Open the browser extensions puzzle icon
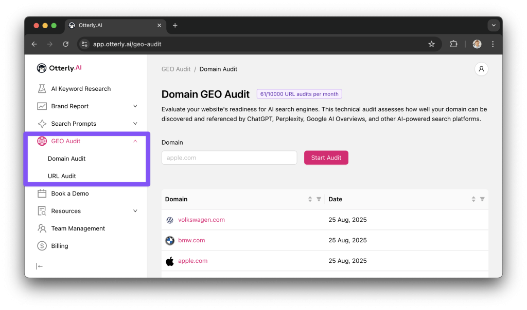527x310 pixels. (x=453, y=44)
